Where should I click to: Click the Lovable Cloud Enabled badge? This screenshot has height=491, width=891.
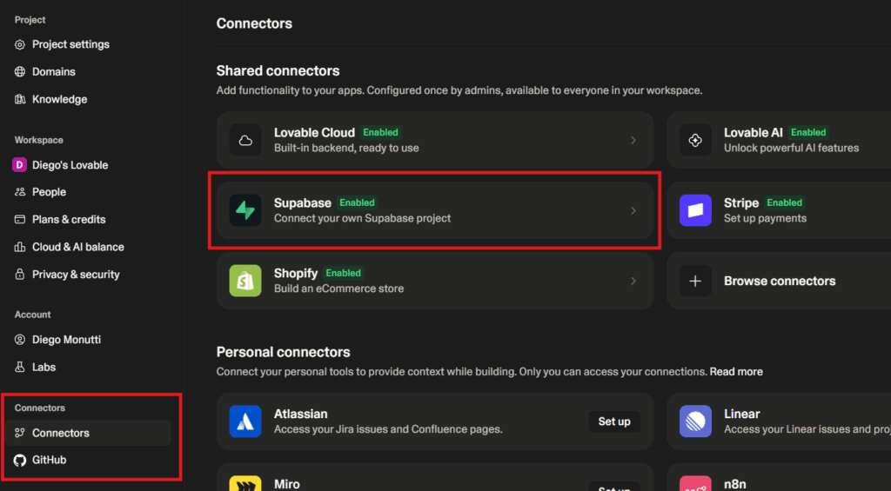pos(381,132)
